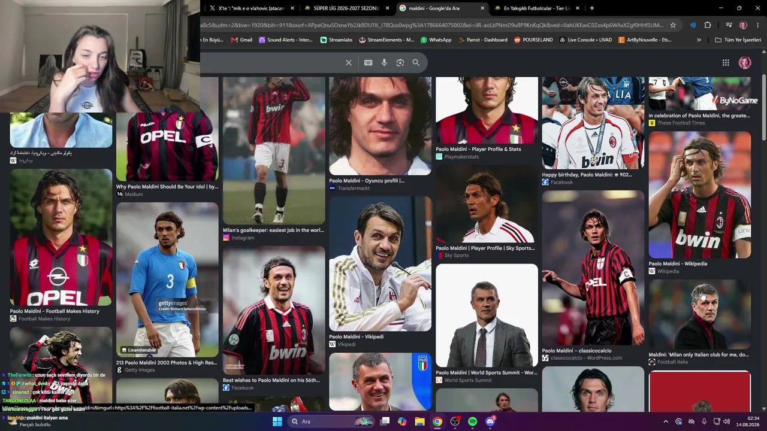Open the Chrome extensions puzzle menu

[708, 25]
